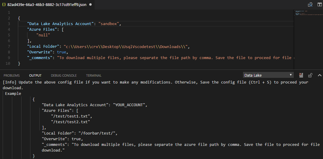Click the comment string on line 9
This screenshot has height=159, width=323.
pos(175,58)
